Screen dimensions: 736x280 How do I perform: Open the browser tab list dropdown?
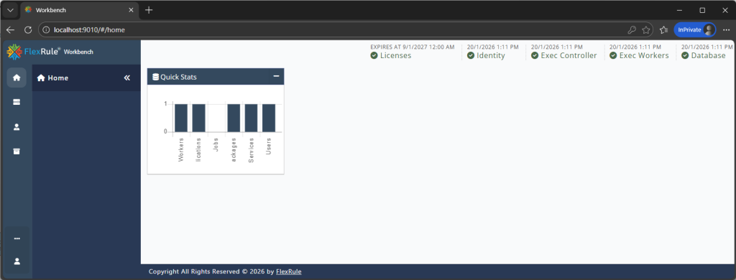[10, 10]
